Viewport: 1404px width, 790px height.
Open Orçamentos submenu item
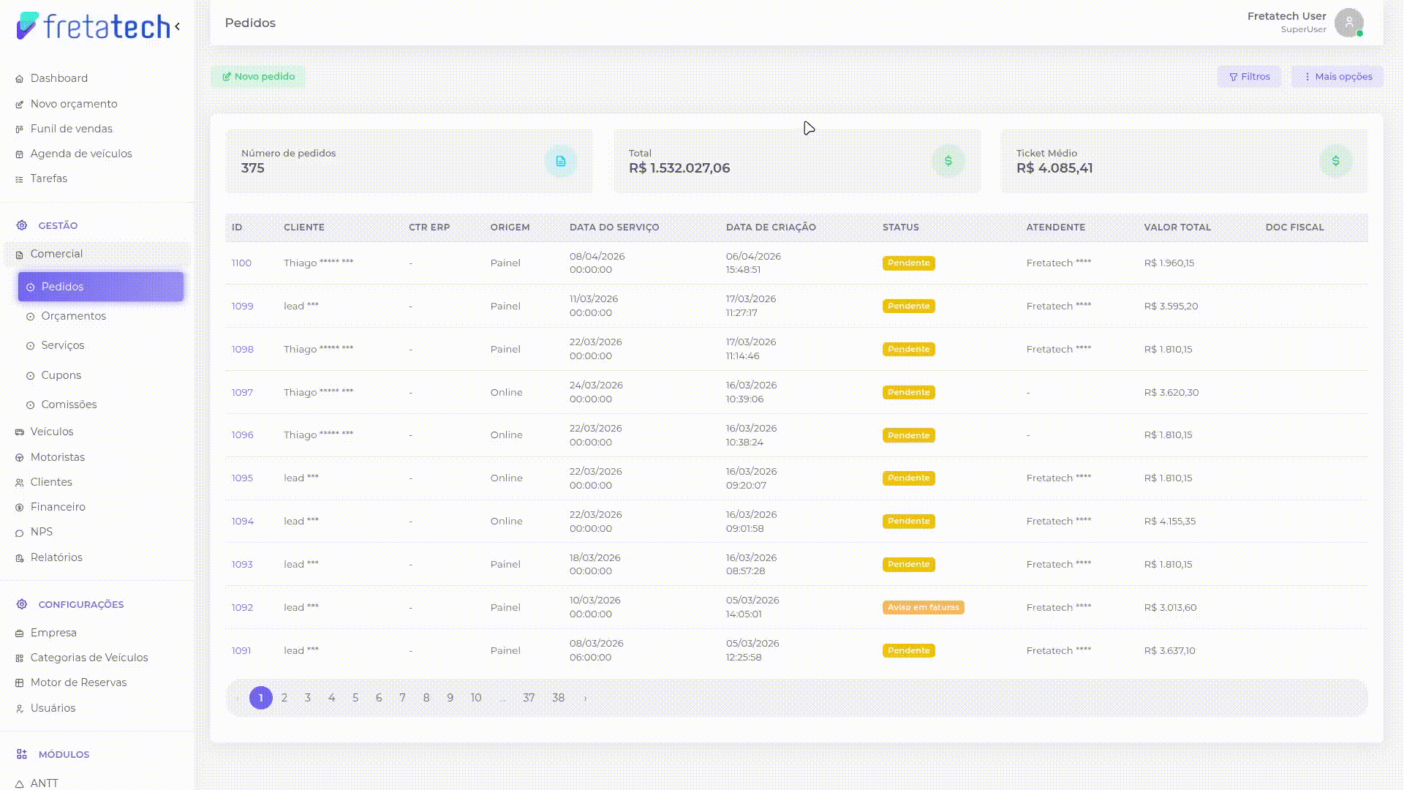click(73, 316)
